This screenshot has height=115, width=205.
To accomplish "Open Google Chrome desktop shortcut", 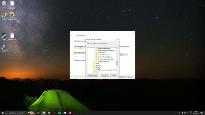I will (x=4, y=16).
